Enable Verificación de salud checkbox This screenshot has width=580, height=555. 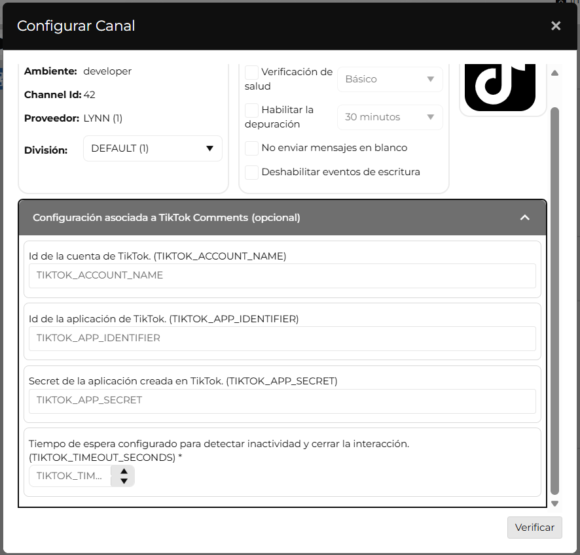tap(251, 73)
